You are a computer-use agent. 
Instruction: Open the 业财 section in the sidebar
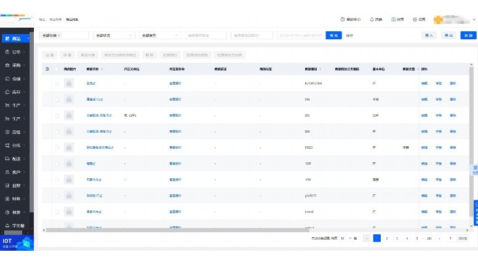[x=15, y=186]
